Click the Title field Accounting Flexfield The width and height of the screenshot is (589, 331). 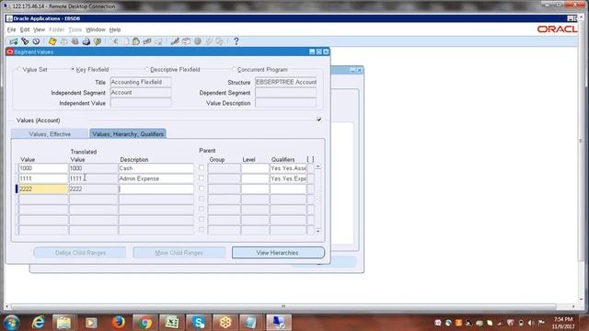pos(141,82)
